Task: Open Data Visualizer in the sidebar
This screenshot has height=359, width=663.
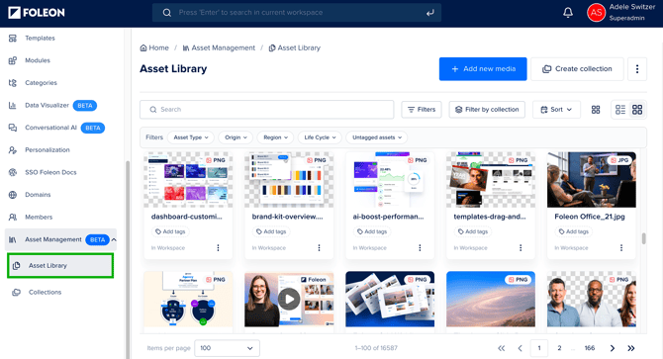Action: click(x=47, y=105)
